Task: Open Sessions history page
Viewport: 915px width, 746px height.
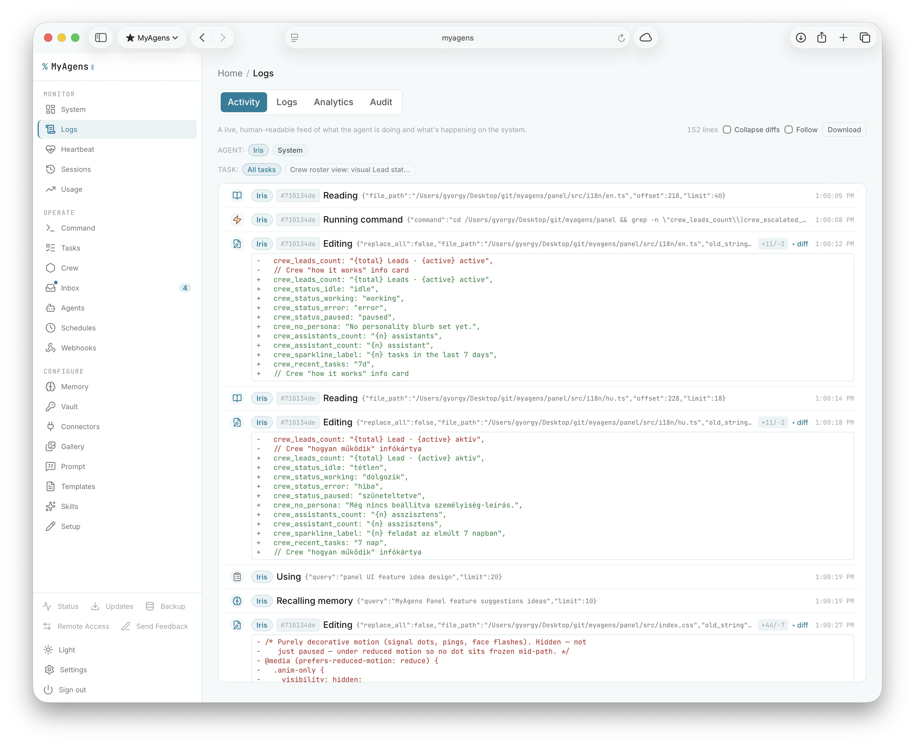Action: [117, 169]
